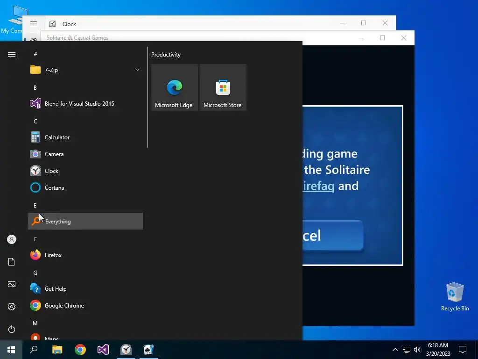Jump to letter G section header

(35, 273)
